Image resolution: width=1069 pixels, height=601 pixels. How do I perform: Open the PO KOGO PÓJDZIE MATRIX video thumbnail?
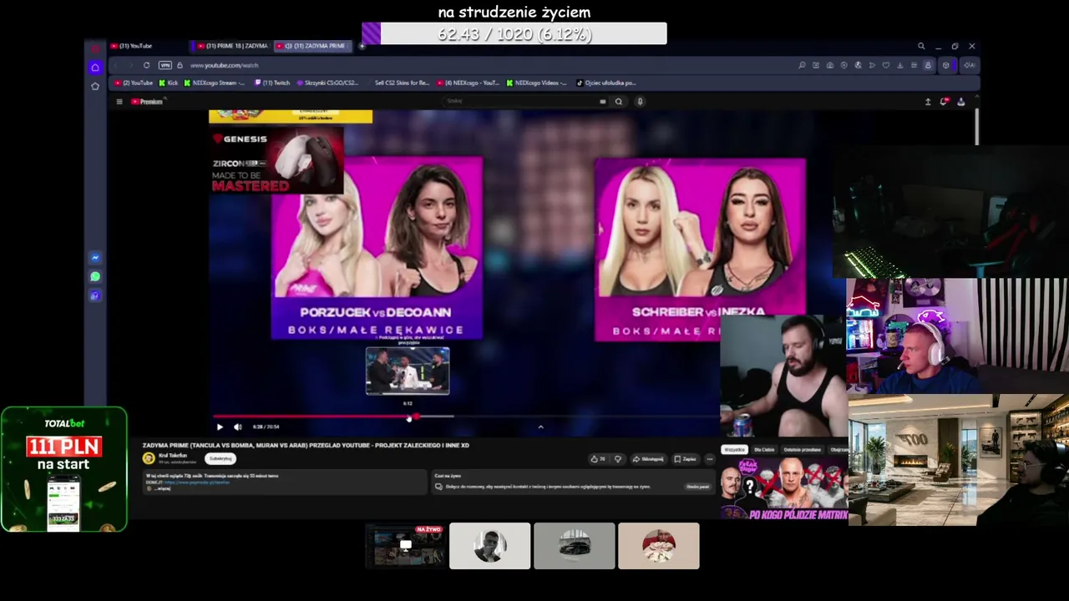click(784, 489)
